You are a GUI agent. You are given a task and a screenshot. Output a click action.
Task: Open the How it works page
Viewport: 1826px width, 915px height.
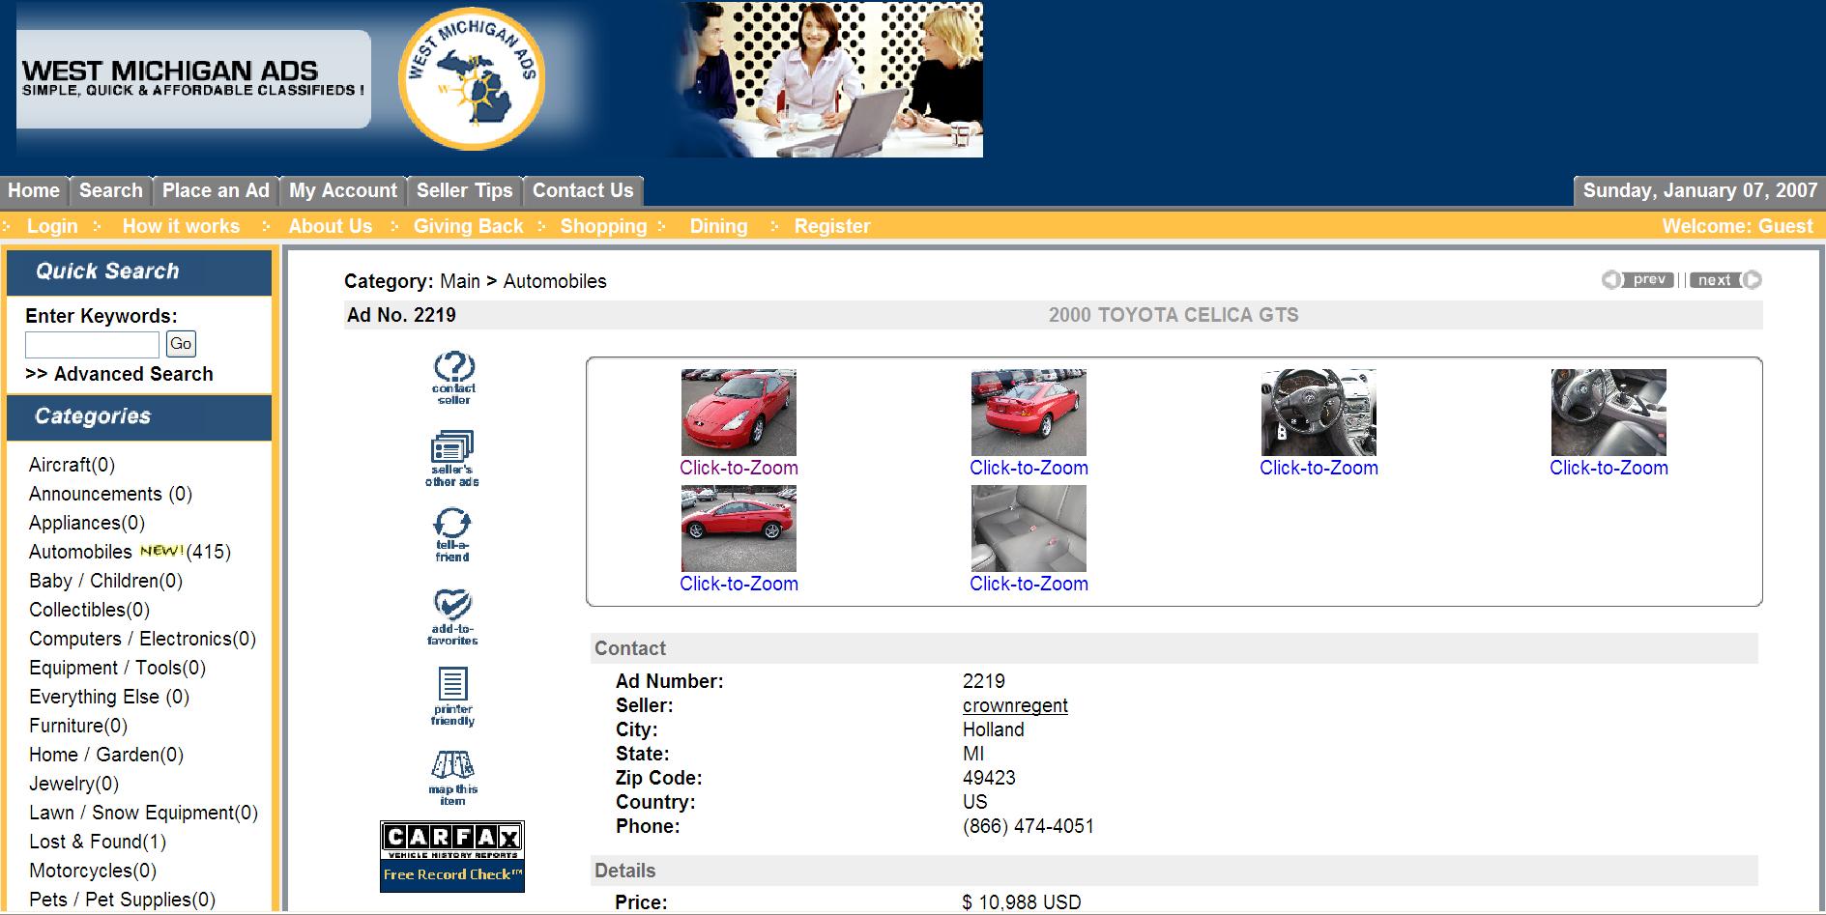coord(181,226)
